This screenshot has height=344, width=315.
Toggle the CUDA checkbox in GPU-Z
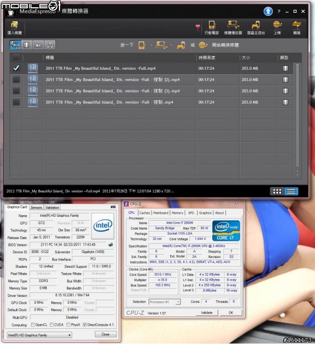52,324
